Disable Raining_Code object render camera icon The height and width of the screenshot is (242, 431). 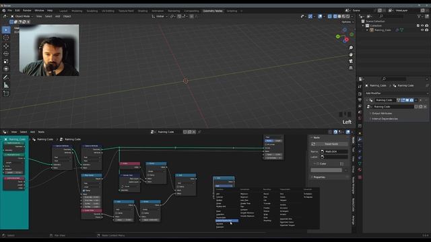click(426, 30)
